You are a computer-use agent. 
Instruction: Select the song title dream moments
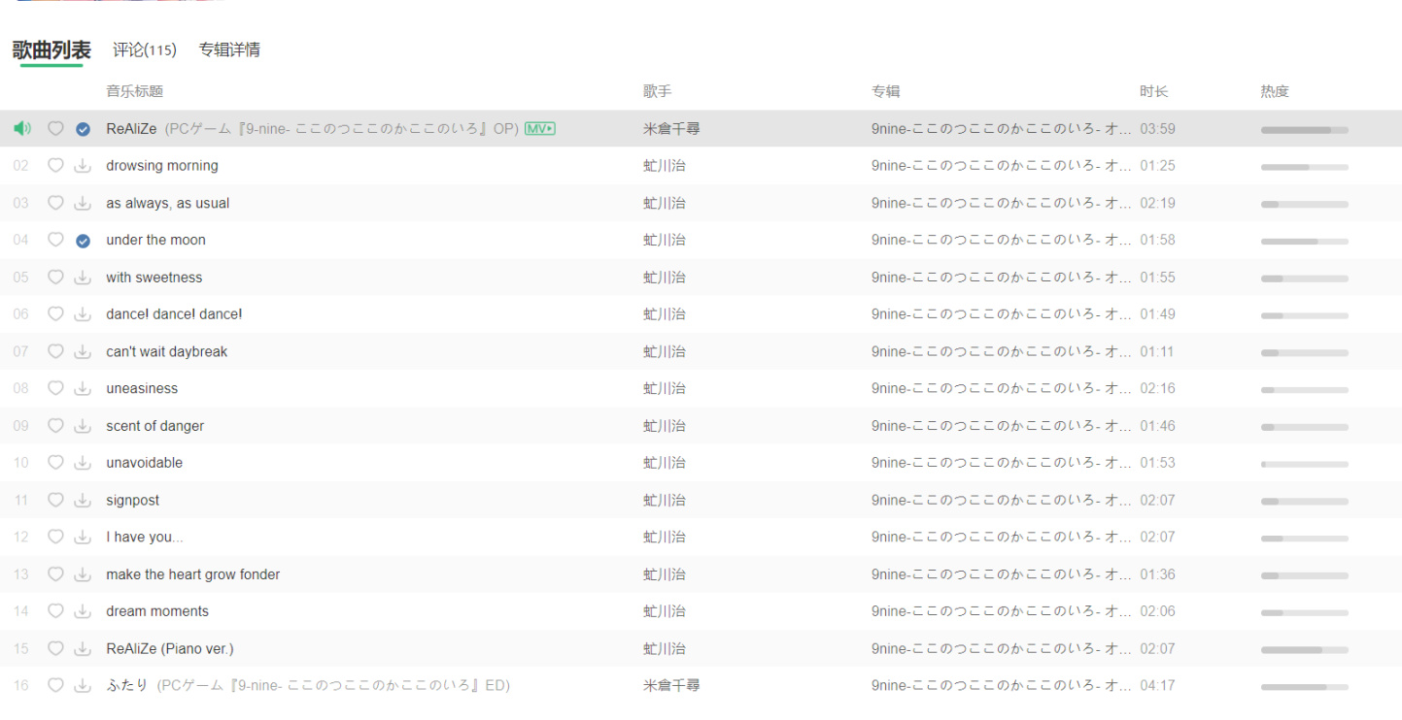(x=157, y=611)
